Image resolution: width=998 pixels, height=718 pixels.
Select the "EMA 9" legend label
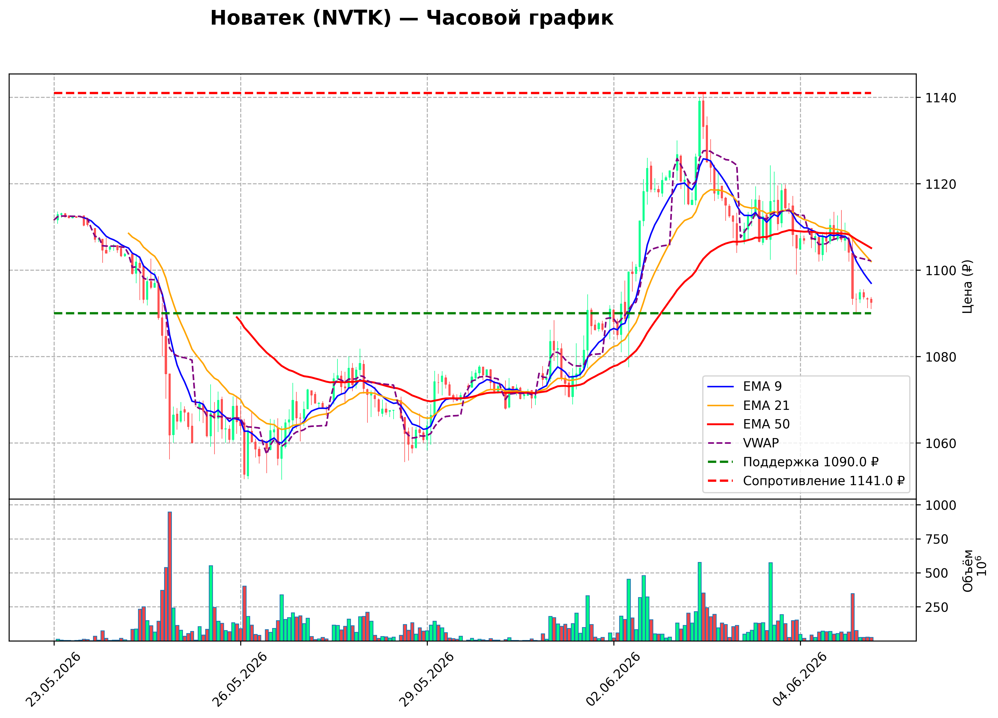point(763,386)
